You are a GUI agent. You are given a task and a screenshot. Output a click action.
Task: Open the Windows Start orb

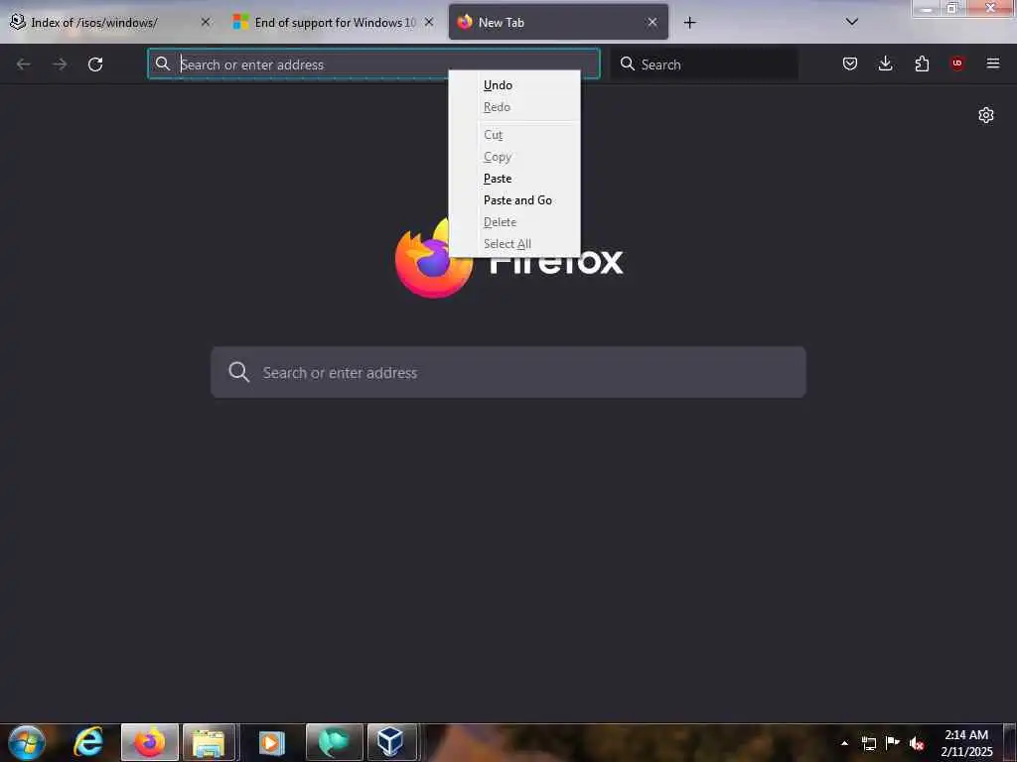click(x=27, y=742)
